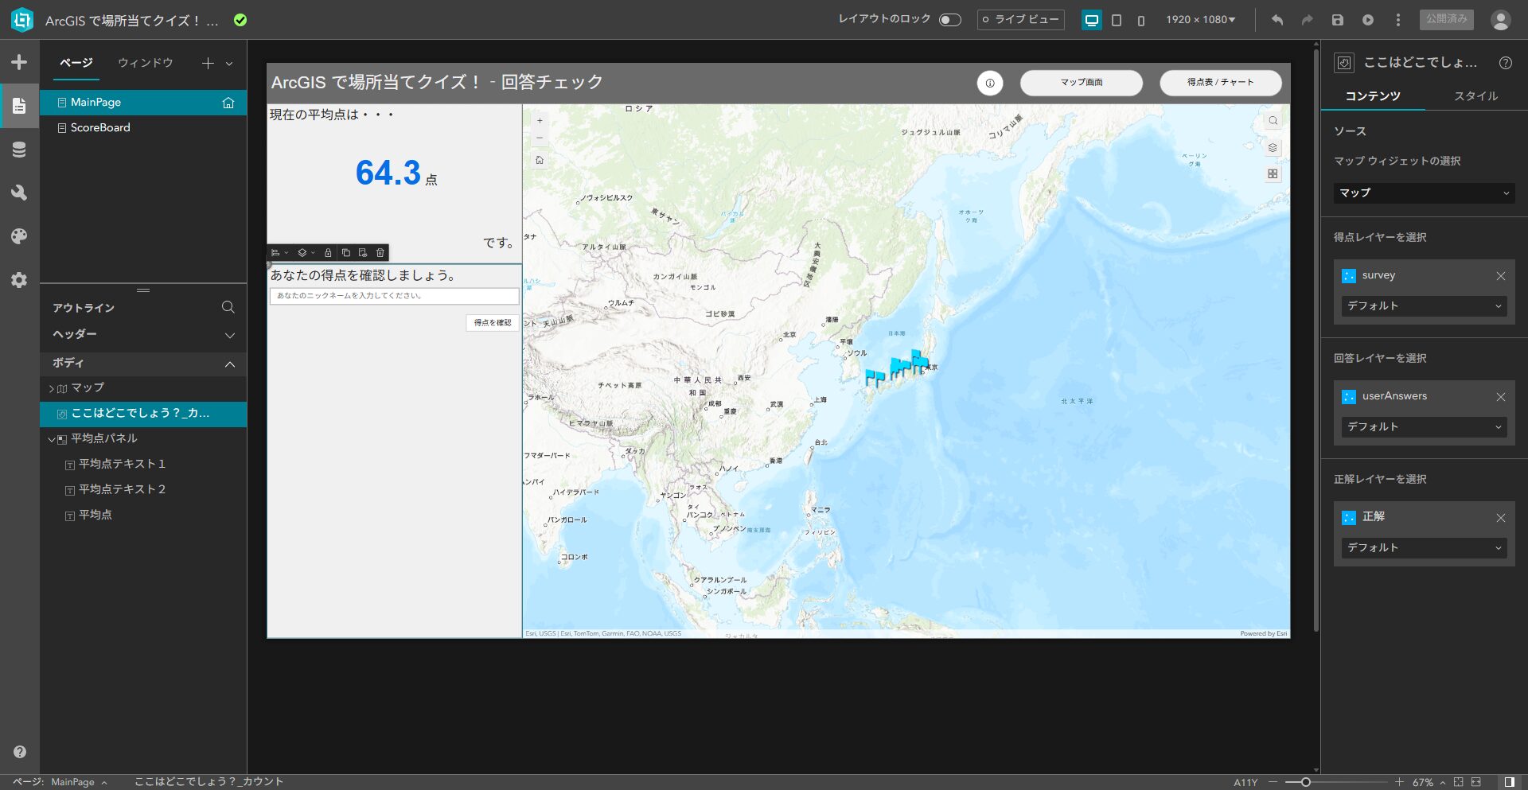
Task: Select the ScoreBoard page
Action: click(143, 128)
